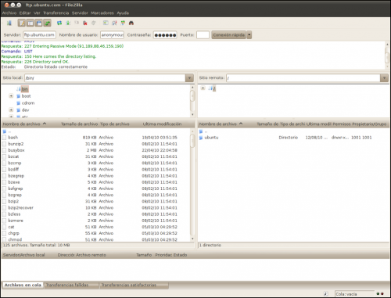
Task: Refresh the file and folder lists
Action: (x=59, y=23)
